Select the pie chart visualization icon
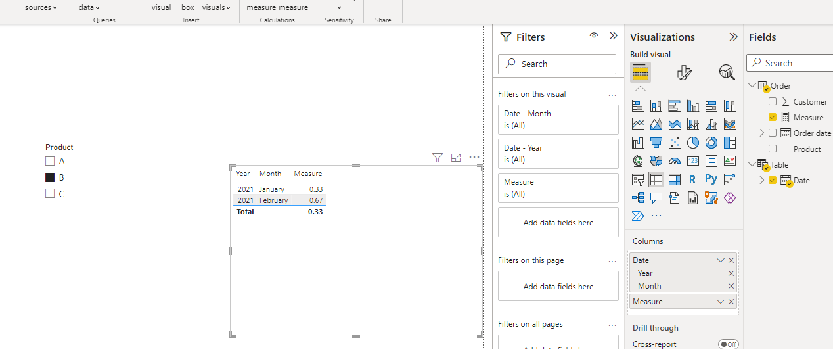The image size is (833, 349). tap(692, 143)
